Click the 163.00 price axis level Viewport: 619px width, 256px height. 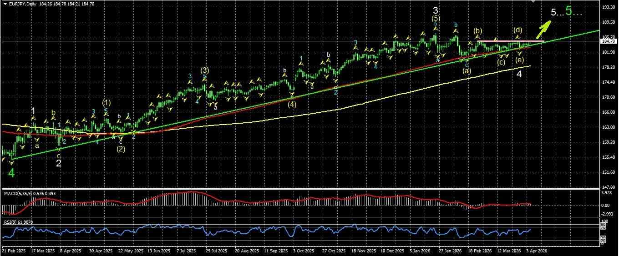[609, 127]
